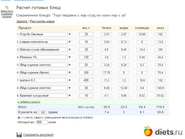Click the Молоко сухое обезжиренное name field

click(x=44, y=49)
